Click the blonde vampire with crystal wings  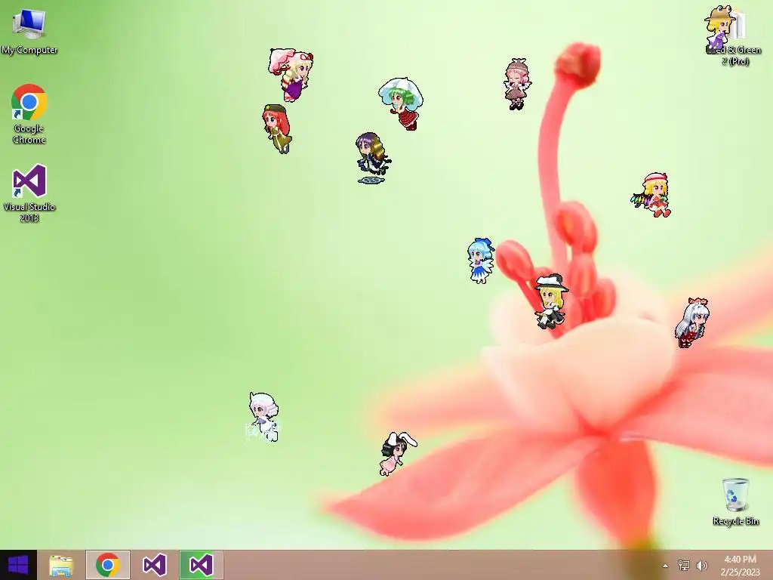point(653,196)
